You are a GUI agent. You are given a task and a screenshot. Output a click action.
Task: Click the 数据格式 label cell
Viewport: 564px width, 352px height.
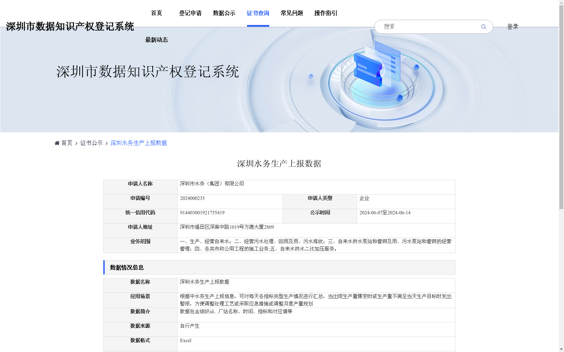(x=140, y=344)
